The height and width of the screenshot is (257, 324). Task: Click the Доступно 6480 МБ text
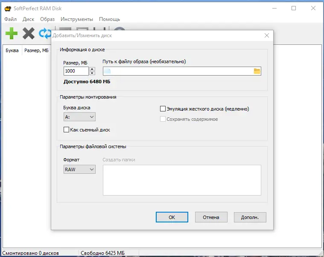[87, 82]
